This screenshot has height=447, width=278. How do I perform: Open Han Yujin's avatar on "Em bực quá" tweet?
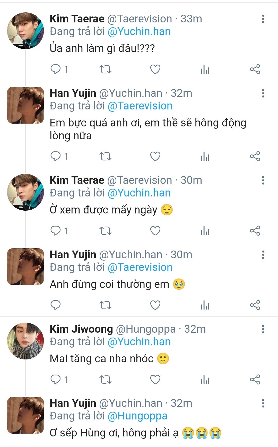coord(25,105)
